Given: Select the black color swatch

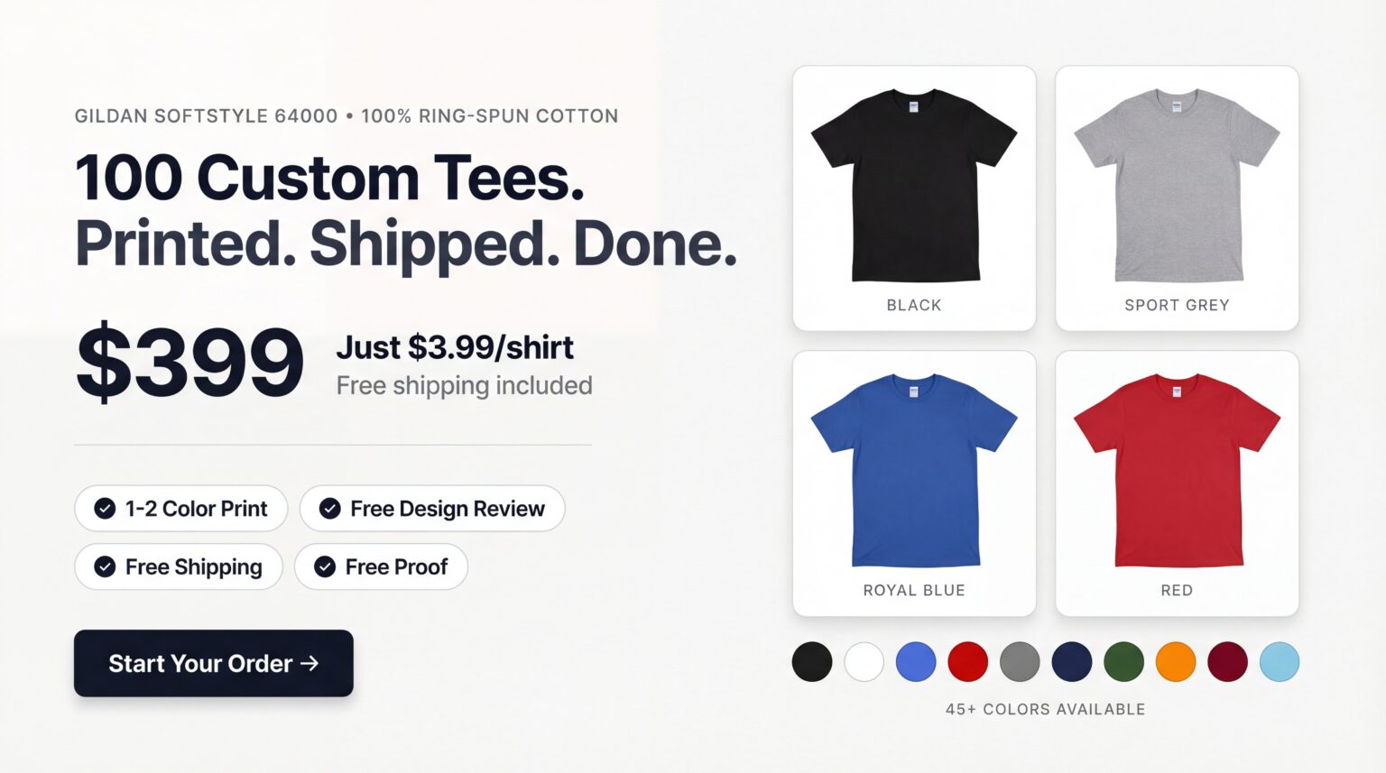Looking at the screenshot, I should 812,662.
